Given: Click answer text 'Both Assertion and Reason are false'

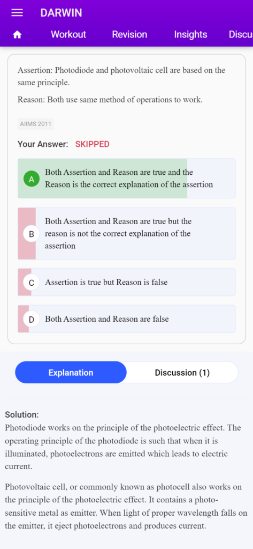Looking at the screenshot, I should point(107,319).
